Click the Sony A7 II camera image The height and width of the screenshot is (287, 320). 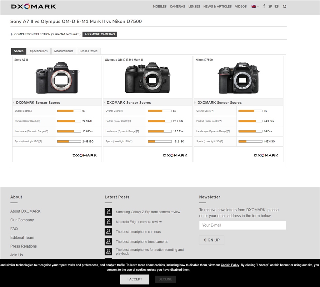tap(57, 78)
